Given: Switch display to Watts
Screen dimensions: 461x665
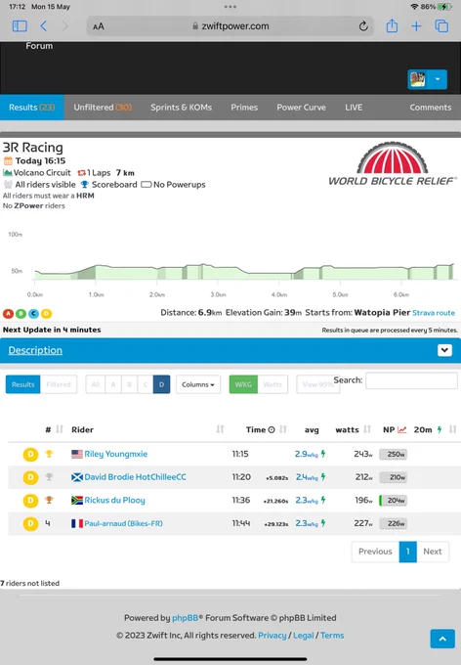Looking at the screenshot, I should click(272, 384).
